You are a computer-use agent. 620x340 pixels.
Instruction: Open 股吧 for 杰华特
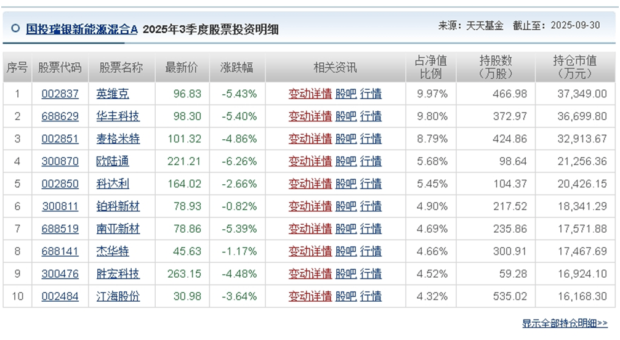point(345,251)
